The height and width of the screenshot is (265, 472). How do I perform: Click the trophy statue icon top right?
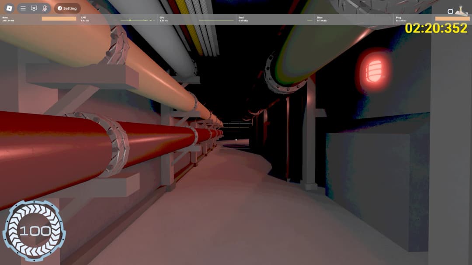(462, 10)
